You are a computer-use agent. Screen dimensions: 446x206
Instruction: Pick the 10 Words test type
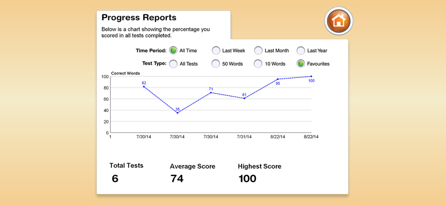[258, 64]
